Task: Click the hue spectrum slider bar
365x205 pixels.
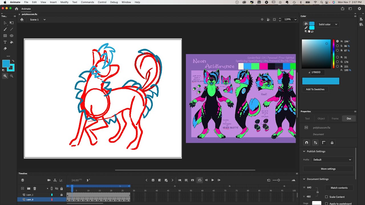Action: click(334, 54)
